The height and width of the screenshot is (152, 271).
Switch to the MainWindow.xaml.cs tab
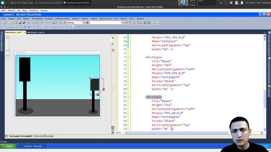pos(36,33)
